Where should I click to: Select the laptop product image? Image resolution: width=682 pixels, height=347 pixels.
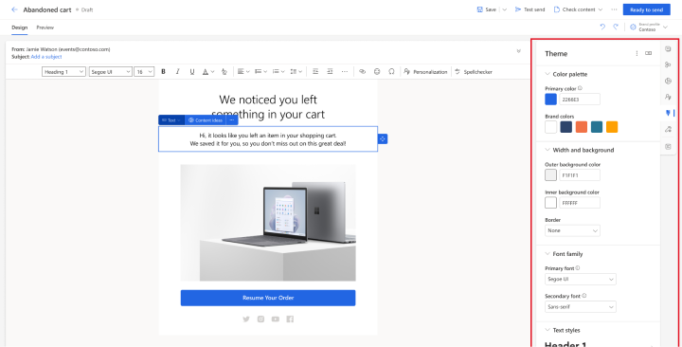point(268,223)
